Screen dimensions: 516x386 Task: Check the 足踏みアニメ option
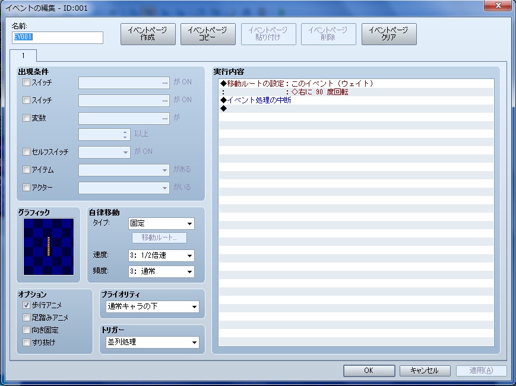(x=26, y=318)
